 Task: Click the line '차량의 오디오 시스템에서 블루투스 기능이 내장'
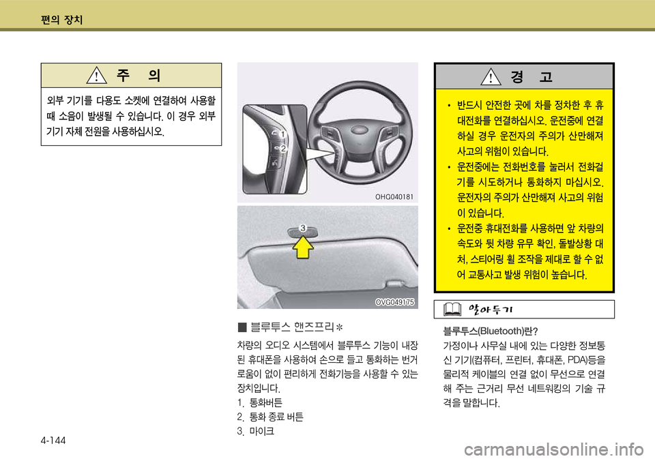tap(327, 345)
